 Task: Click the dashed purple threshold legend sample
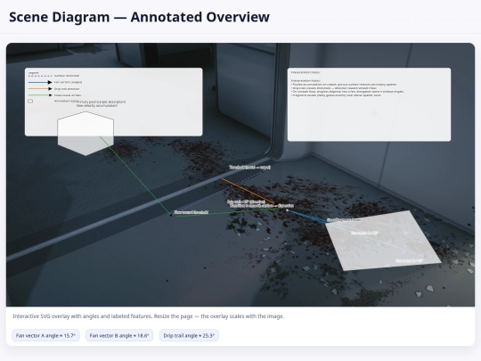40,76
